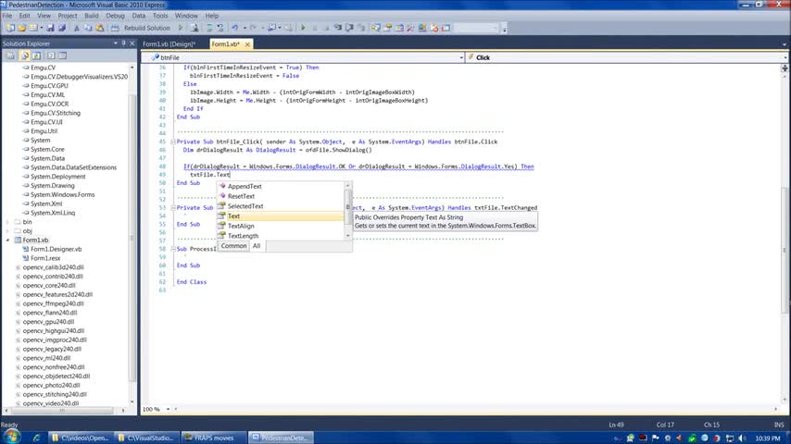This screenshot has width=791, height=444.
Task: Open Solution Explorer window options dropdown
Action: pyautogui.click(x=116, y=43)
